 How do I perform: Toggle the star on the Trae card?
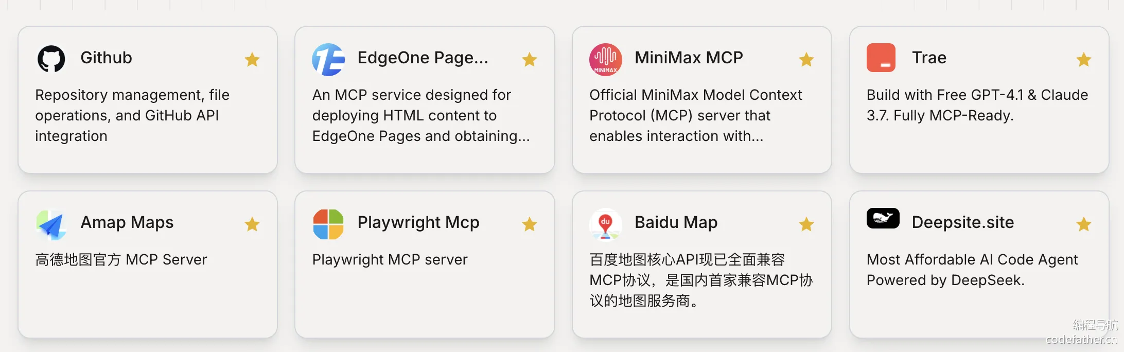pos(1084,60)
